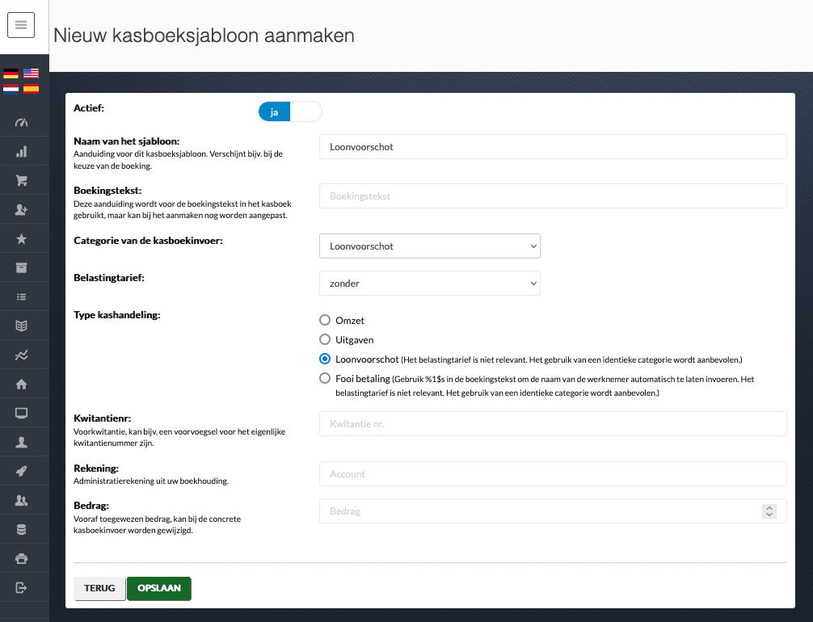
Task: Select the Fooi betaling radio button
Action: click(x=325, y=378)
